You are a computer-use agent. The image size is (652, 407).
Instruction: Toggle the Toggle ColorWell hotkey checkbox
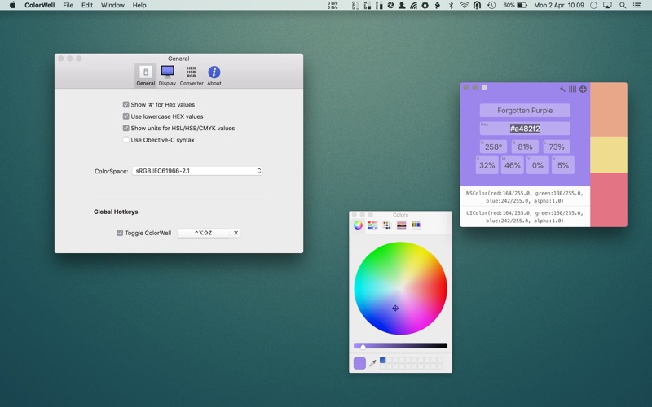[120, 233]
